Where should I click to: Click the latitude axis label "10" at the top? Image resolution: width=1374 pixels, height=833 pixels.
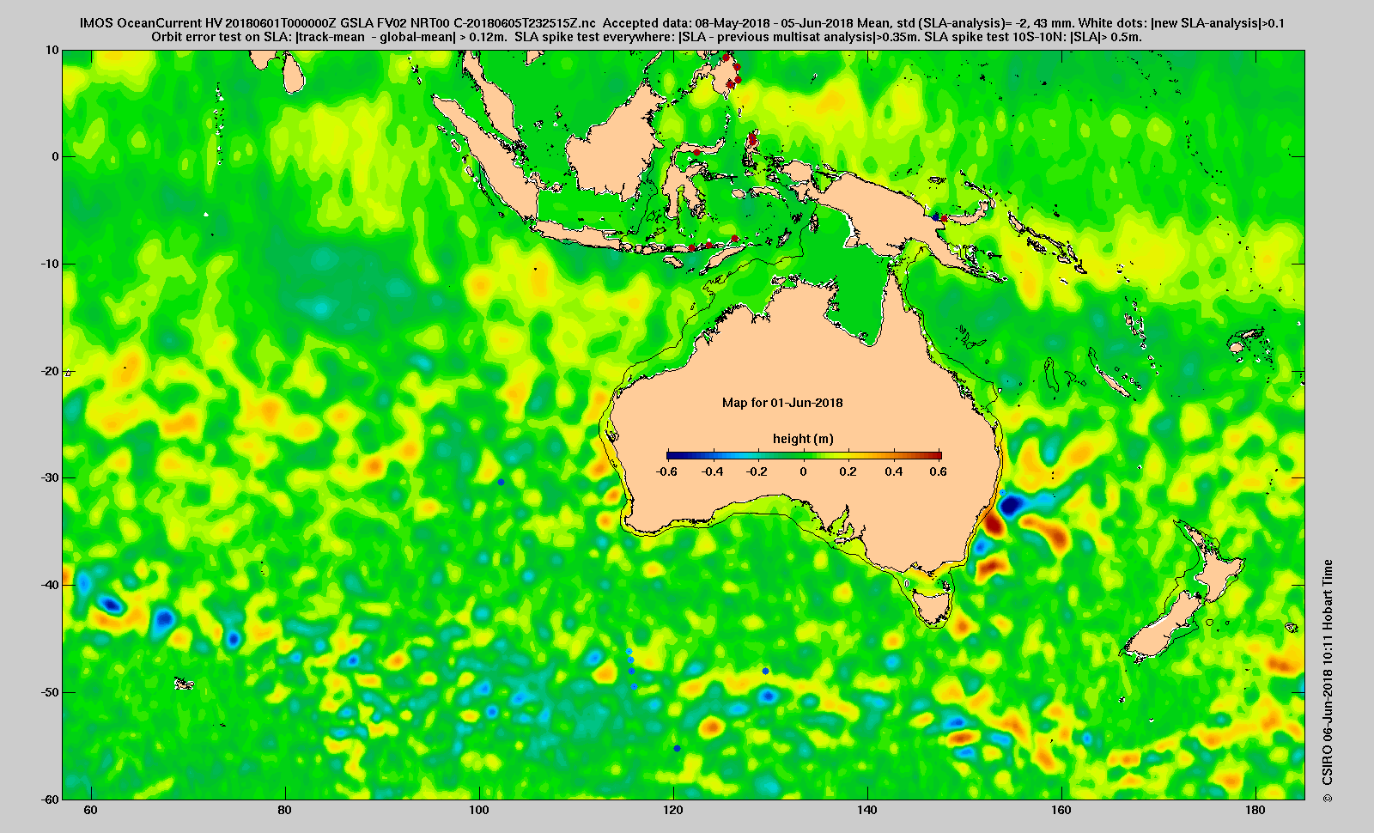tap(52, 51)
